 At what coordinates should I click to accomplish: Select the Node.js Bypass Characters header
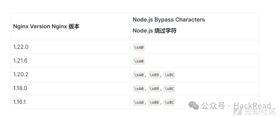[x=169, y=20]
